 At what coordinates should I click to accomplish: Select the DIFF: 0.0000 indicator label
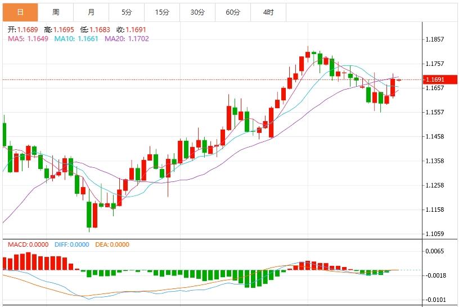point(72,244)
